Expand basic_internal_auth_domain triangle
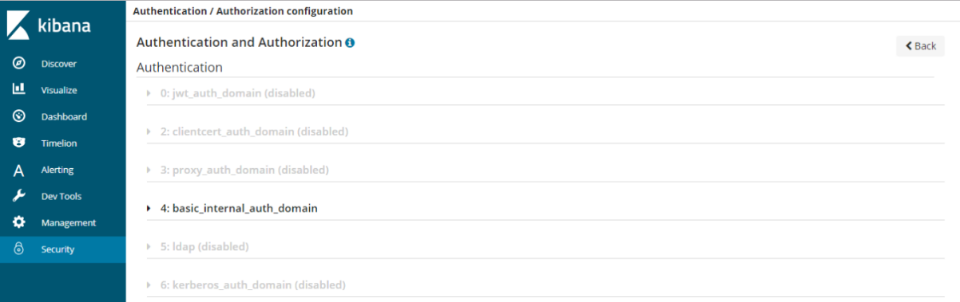This screenshot has height=302, width=960. click(x=149, y=208)
